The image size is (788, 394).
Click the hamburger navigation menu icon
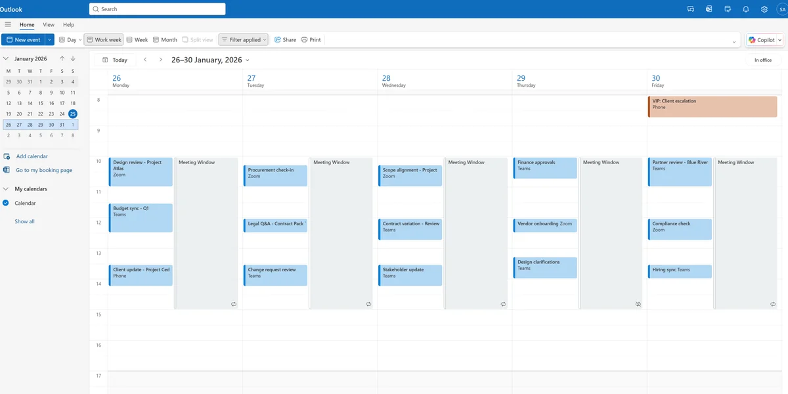(8, 25)
